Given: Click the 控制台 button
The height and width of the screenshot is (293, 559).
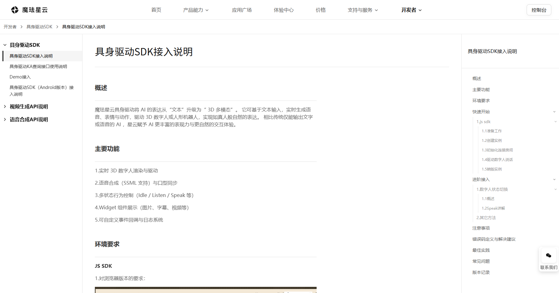Looking at the screenshot, I should pyautogui.click(x=539, y=10).
